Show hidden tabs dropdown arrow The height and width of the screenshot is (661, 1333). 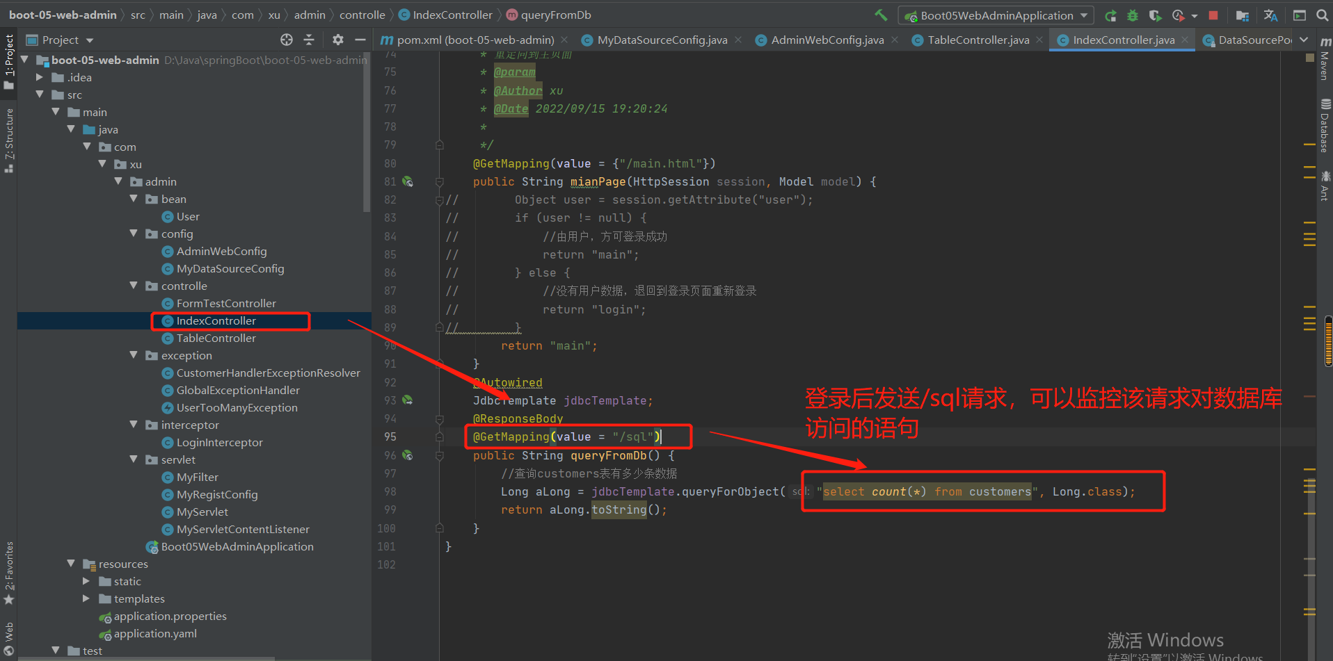pos(1304,40)
